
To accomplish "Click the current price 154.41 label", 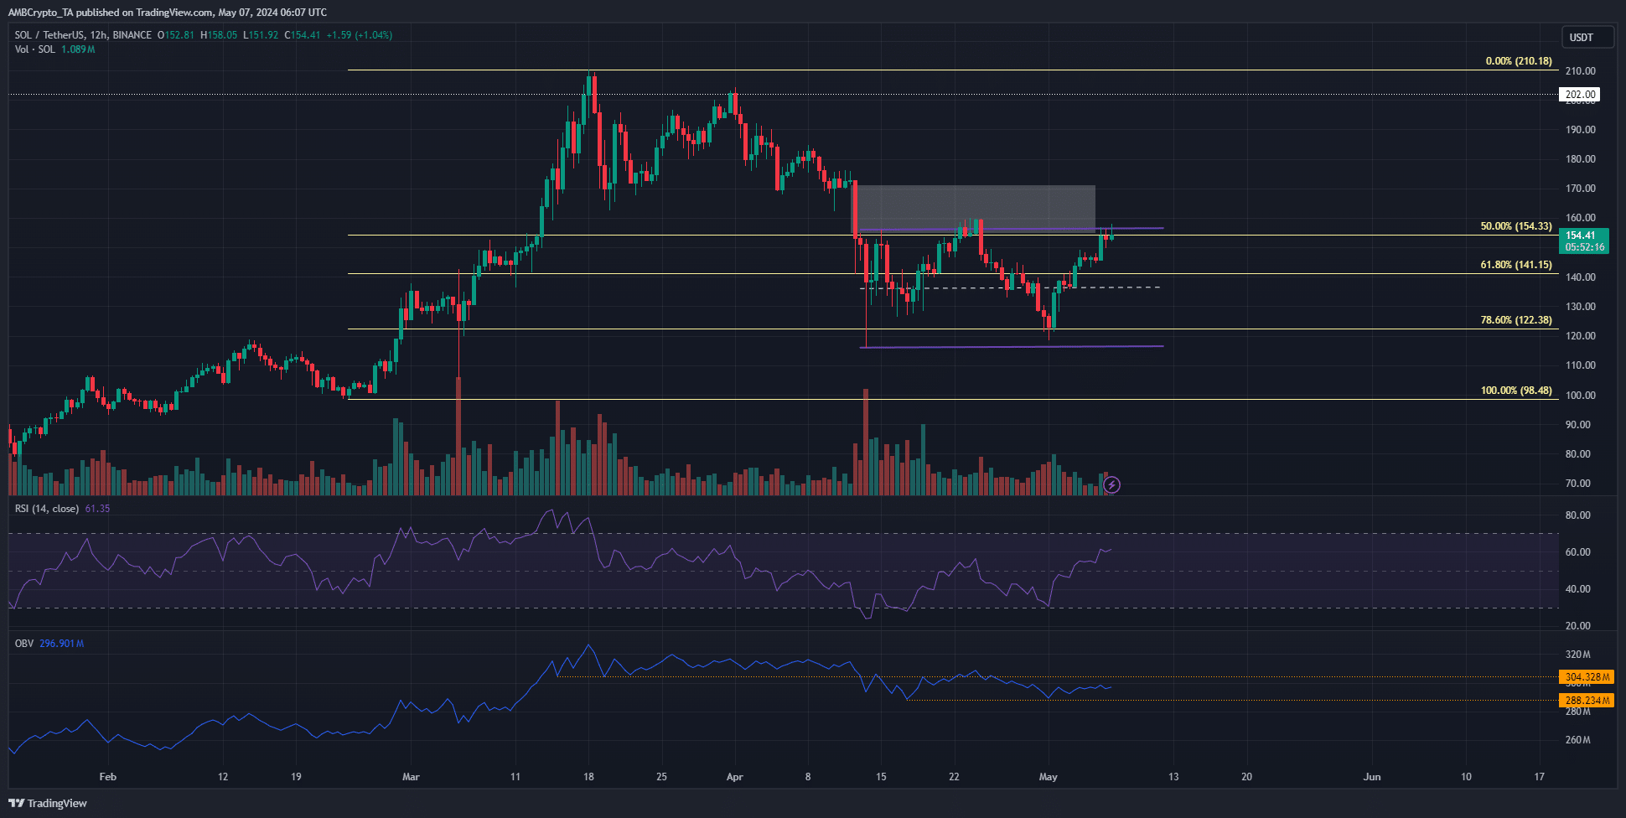I will point(1583,241).
